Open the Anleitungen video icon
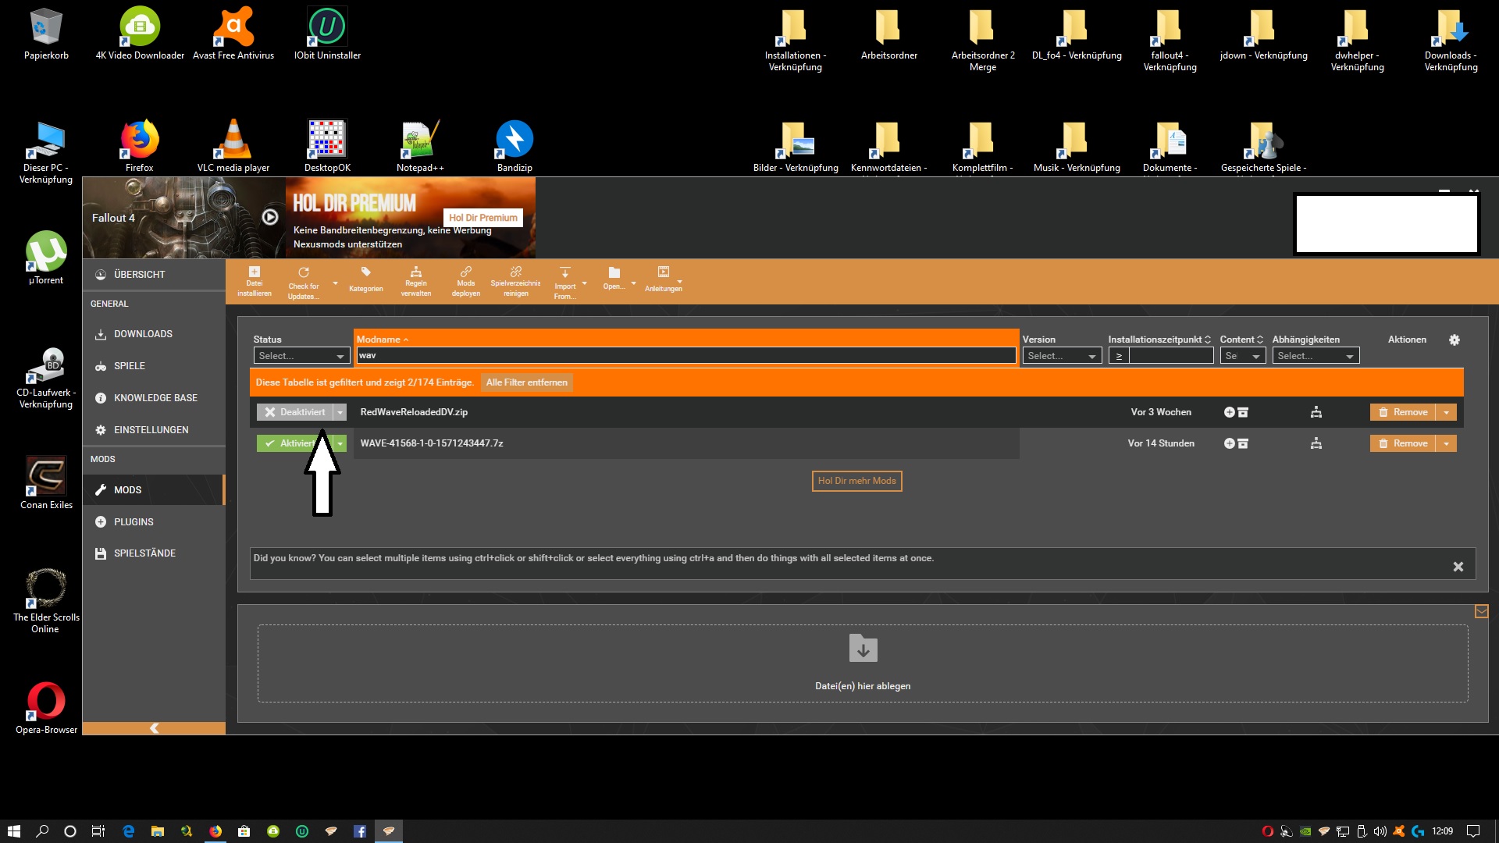The height and width of the screenshot is (843, 1499). pos(663,272)
